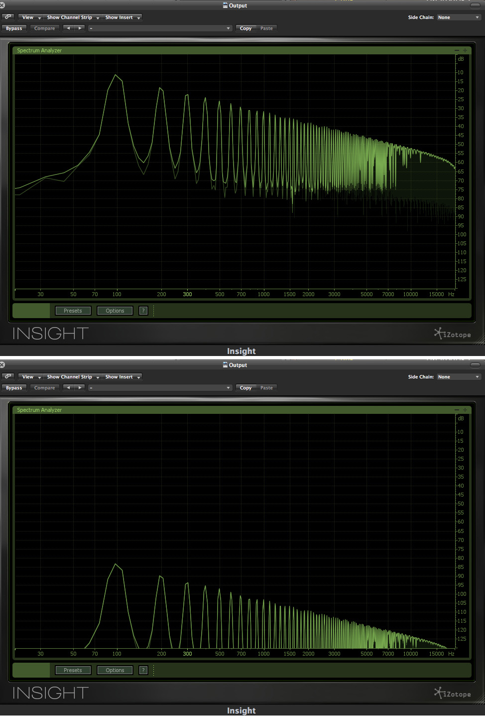Zoom in with the plus icon on Spectrum Analyzer
The height and width of the screenshot is (722, 485).
tap(465, 50)
